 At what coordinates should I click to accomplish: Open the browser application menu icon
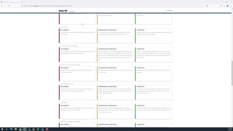[231, 6]
